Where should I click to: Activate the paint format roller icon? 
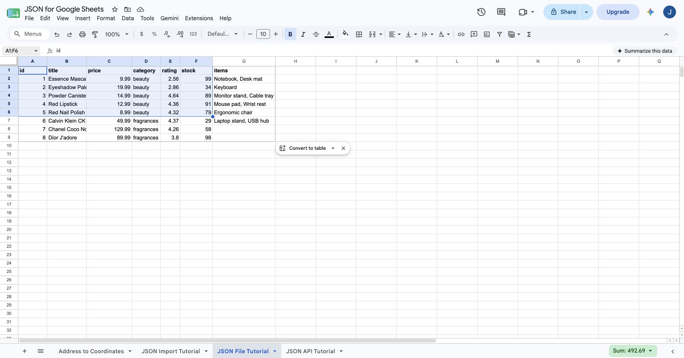(x=95, y=34)
